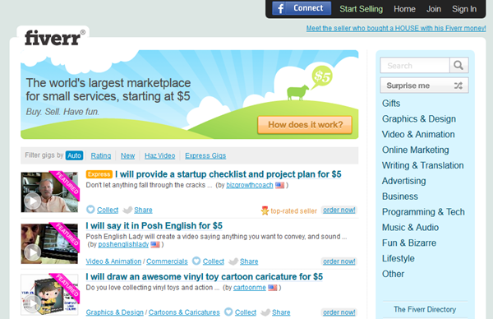Open seller profile bizgrowthcoach
Image resolution: width=493 pixels, height=319 pixels.
coord(250,185)
